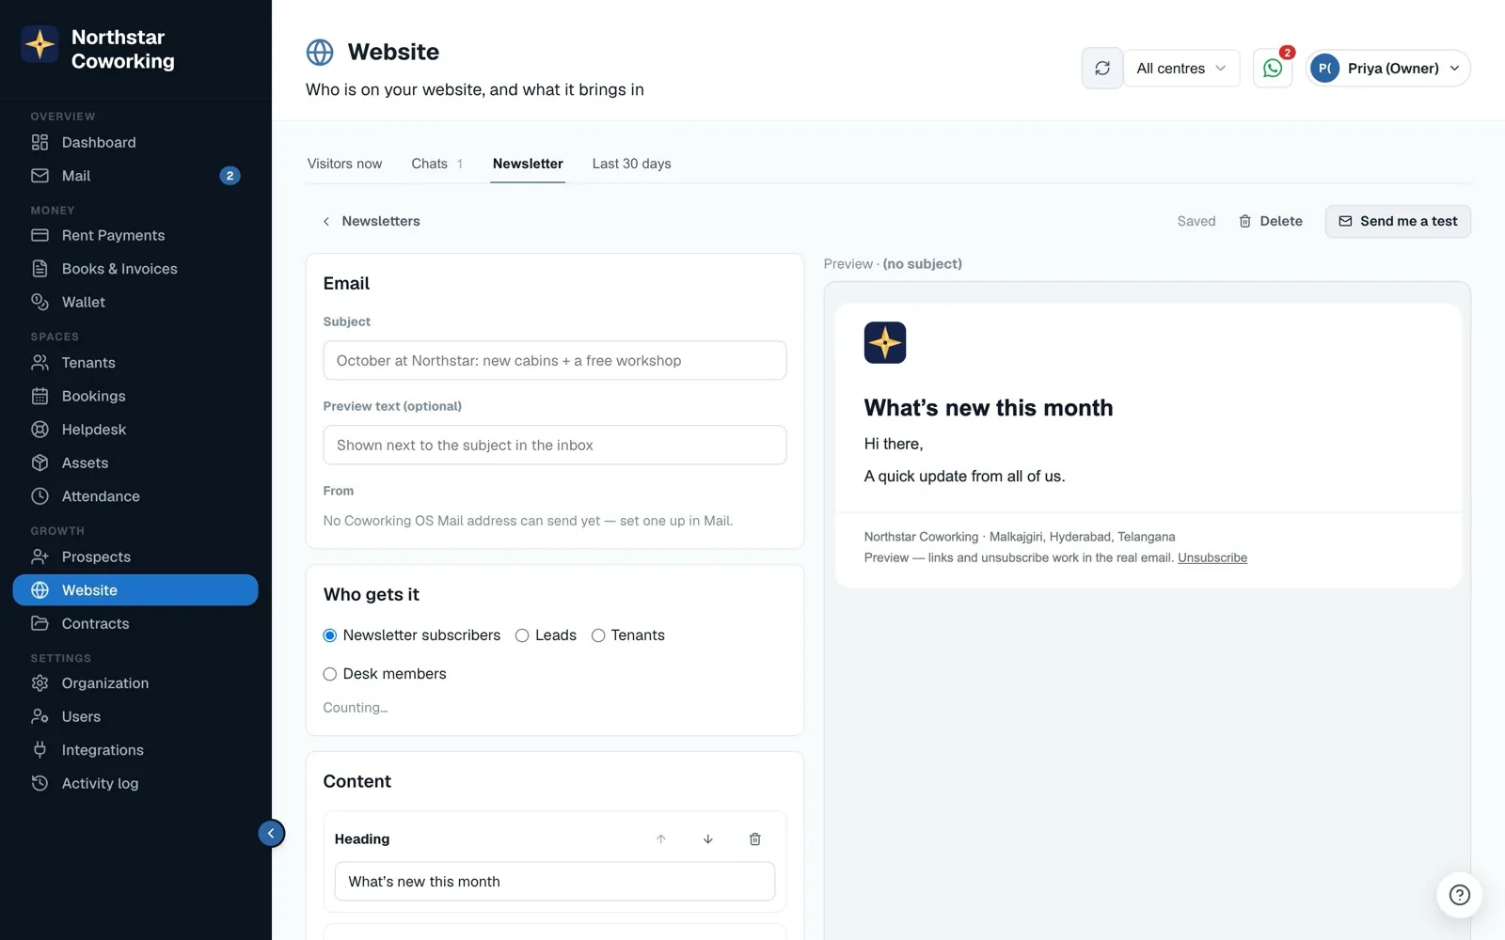
Task: Open Integrations in the sidebar
Action: (x=135, y=750)
